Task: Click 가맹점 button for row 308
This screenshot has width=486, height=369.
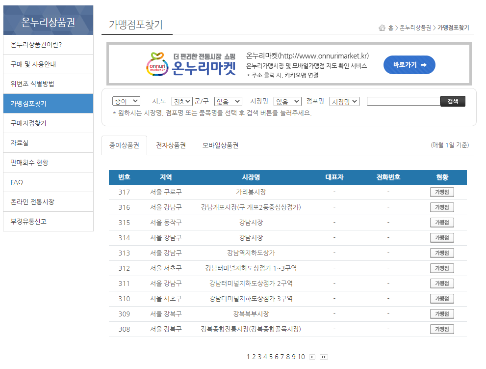Action: point(442,329)
